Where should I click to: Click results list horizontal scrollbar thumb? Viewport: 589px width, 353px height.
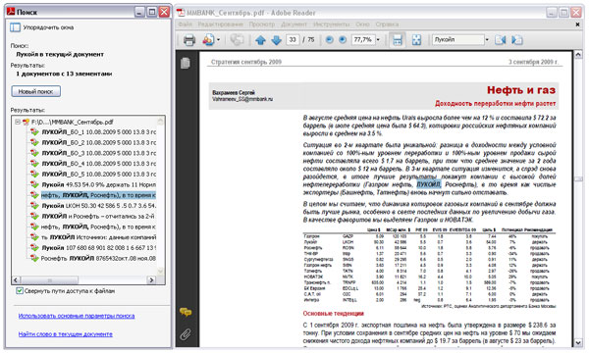click(49, 280)
